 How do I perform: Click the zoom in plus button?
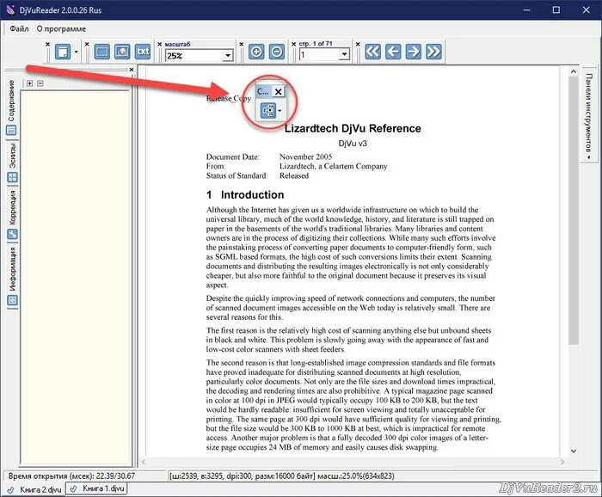256,52
